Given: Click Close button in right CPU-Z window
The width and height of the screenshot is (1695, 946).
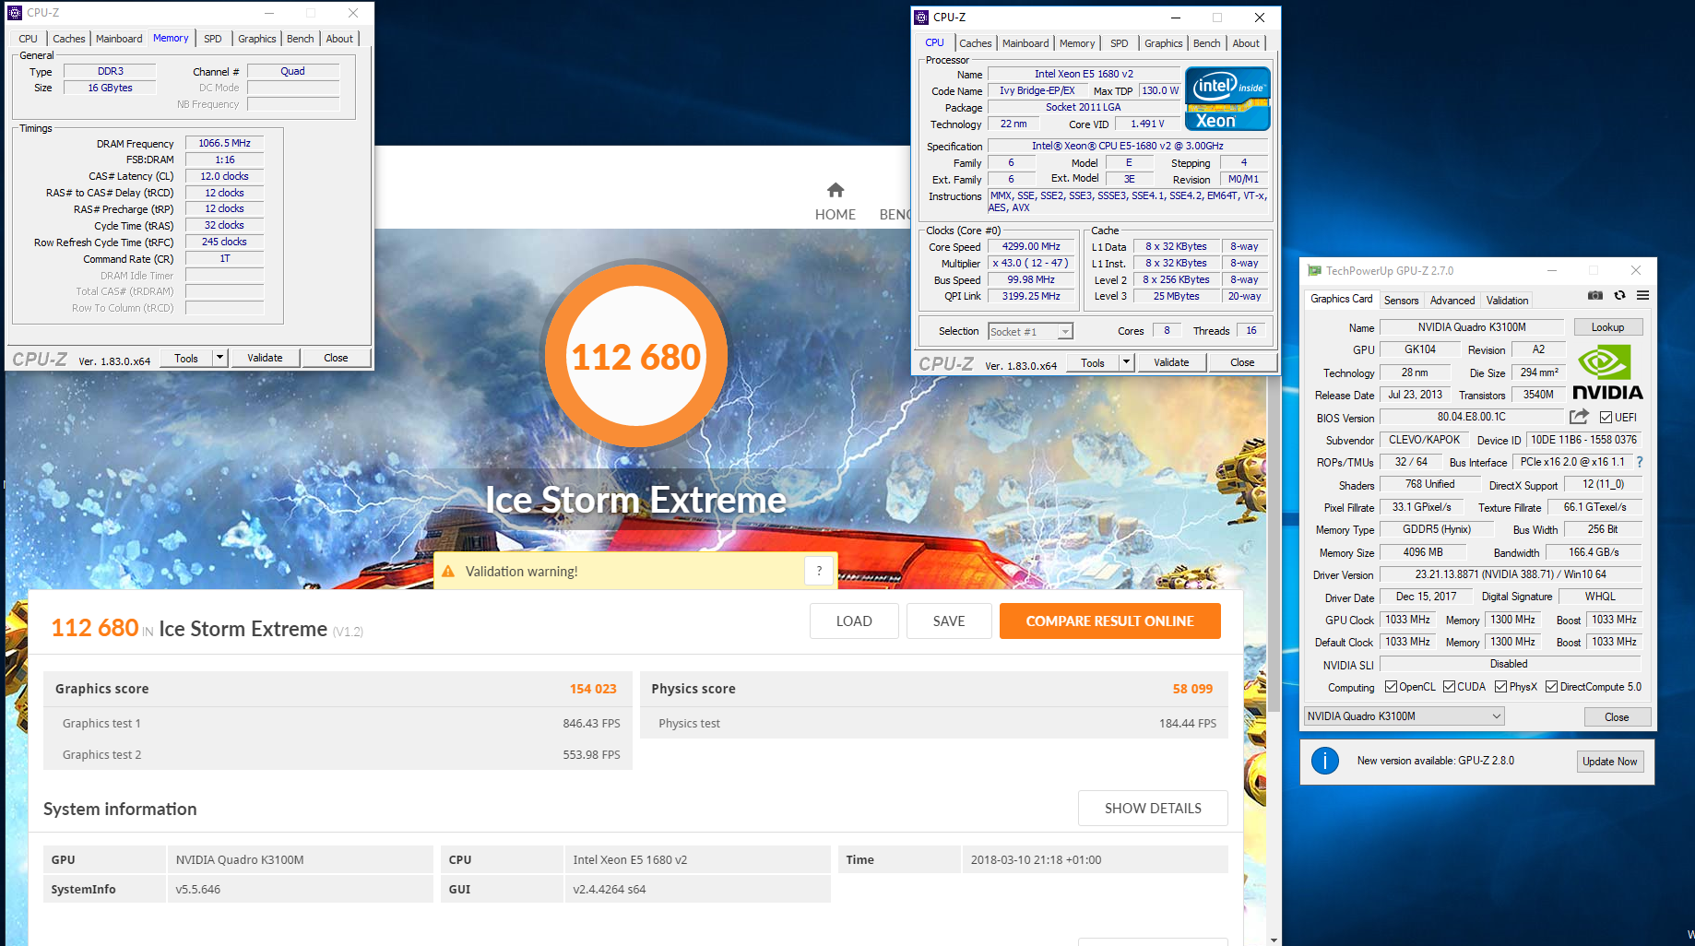Looking at the screenshot, I should [x=1242, y=362].
